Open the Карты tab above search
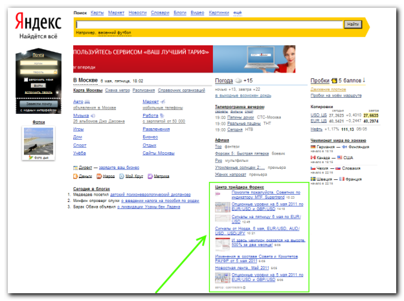404x301 pixels. pyautogui.click(x=97, y=13)
